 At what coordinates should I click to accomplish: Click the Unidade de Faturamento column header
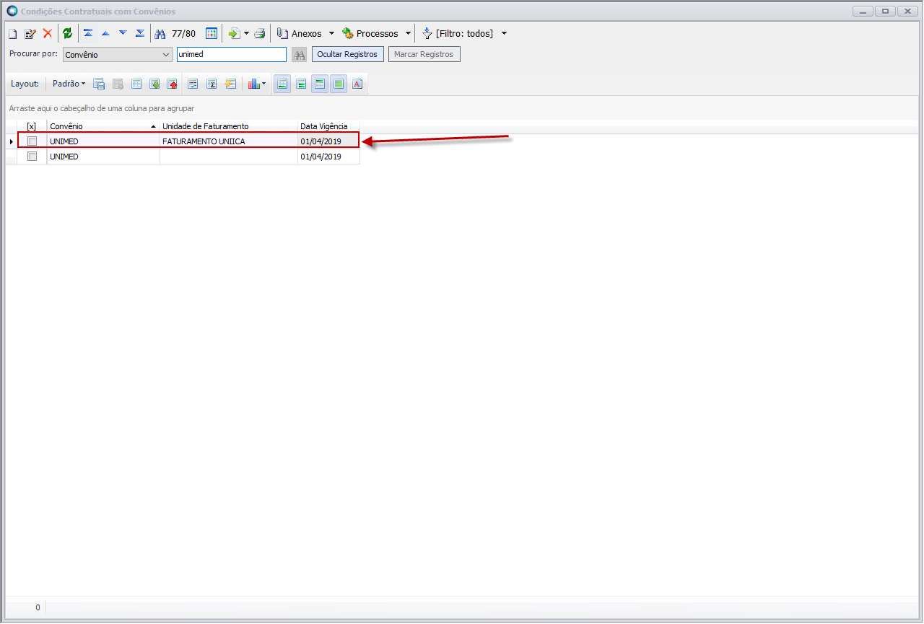tap(229, 126)
